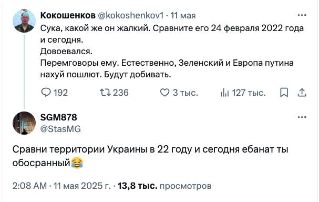Bookmark Кокошенков's tweet
The image size is (319, 202).
coord(284,93)
